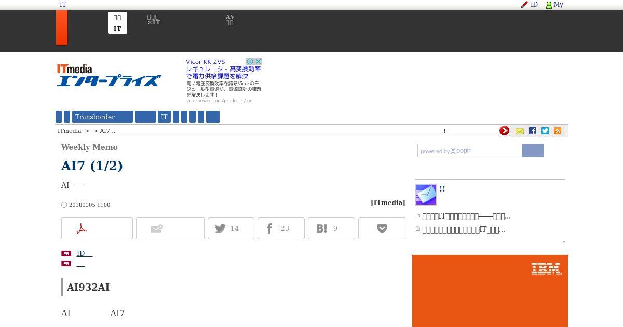Open Facebook icon in breadcrumb bar

(532, 131)
